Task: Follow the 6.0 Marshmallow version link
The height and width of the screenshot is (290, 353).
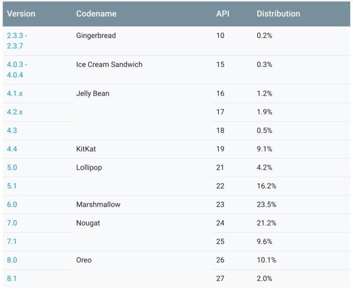Action: pos(12,204)
